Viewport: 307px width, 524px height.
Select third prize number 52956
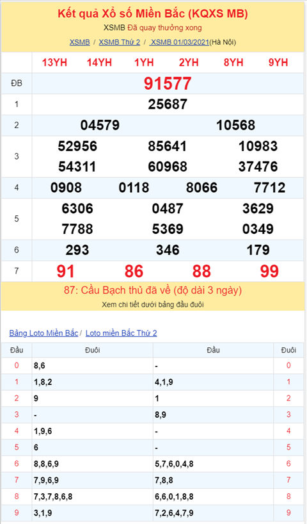77,146
